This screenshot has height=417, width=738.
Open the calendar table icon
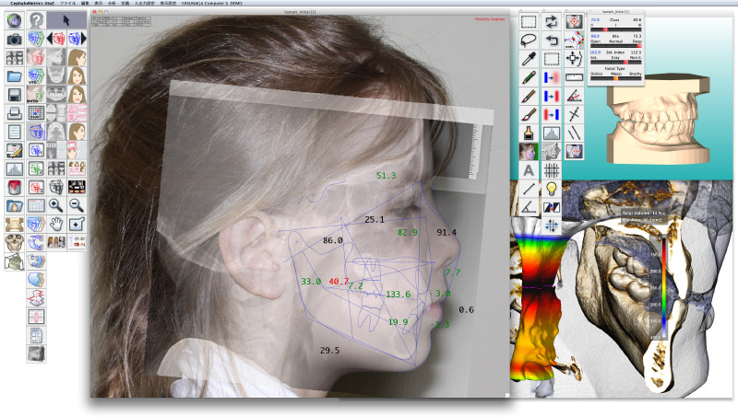tap(36, 205)
